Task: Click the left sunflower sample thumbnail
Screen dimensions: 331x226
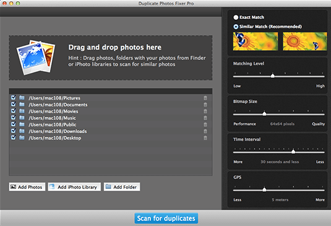Action: click(256, 41)
